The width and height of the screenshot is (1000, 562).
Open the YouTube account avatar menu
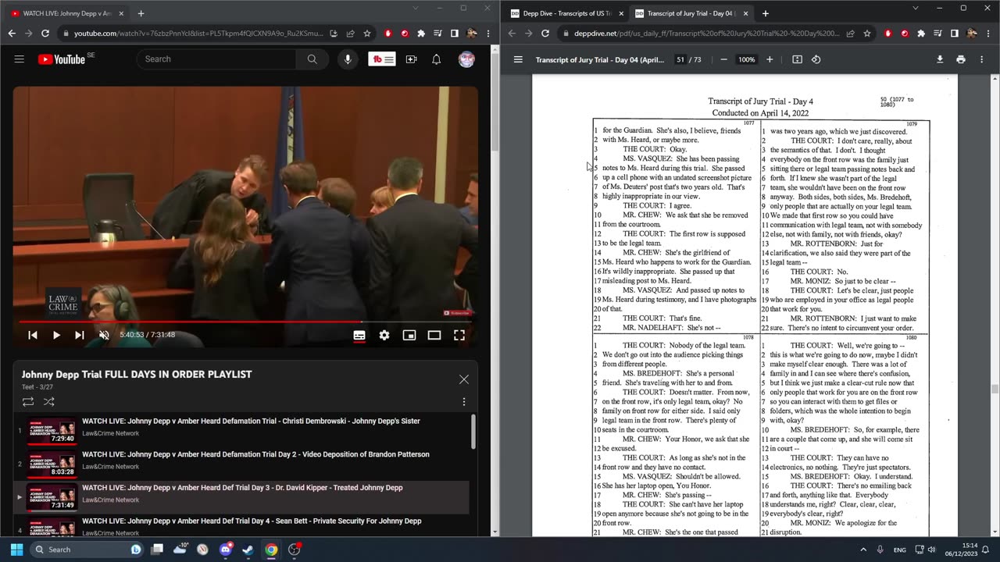point(466,59)
